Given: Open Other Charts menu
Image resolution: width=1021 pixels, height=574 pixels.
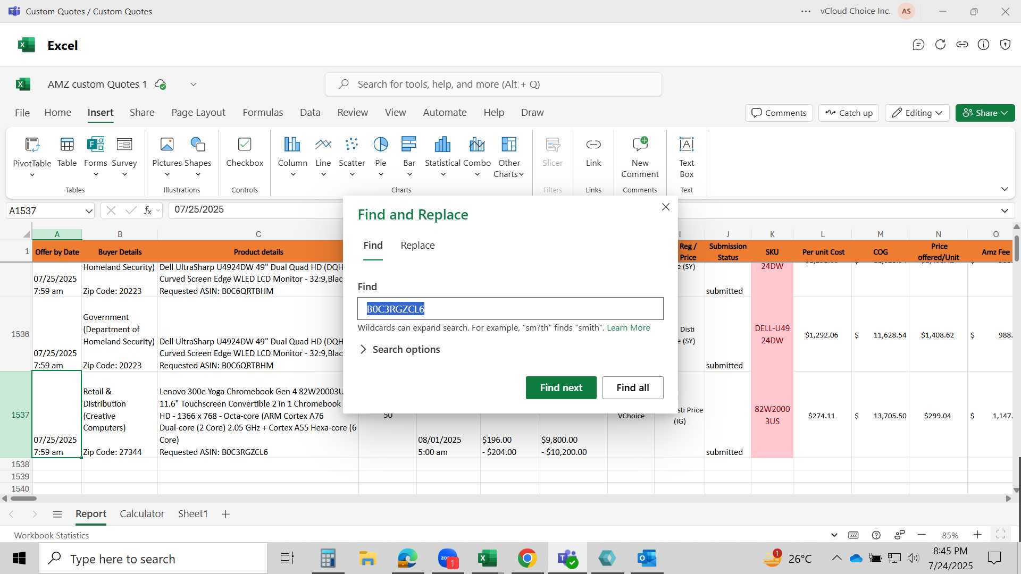Looking at the screenshot, I should [x=509, y=157].
